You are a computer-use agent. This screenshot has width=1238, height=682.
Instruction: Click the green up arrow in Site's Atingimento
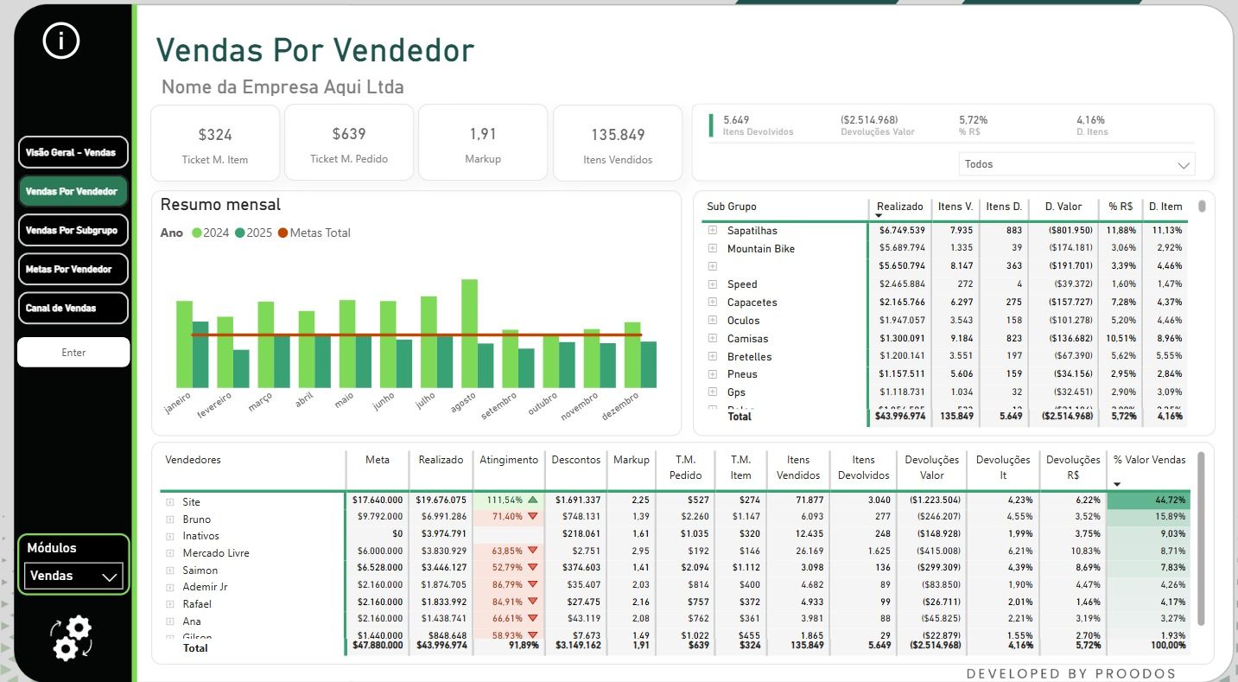[533, 500]
